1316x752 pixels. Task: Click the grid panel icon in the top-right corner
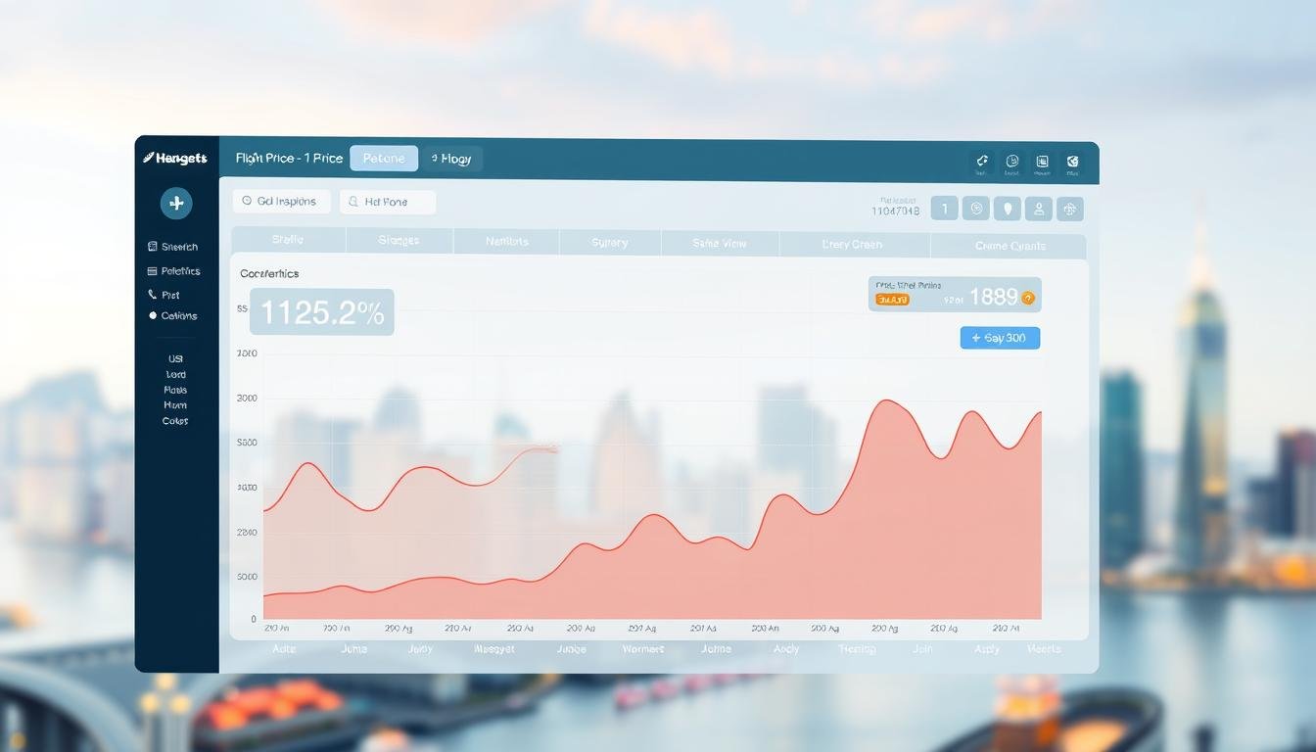pos(1042,160)
